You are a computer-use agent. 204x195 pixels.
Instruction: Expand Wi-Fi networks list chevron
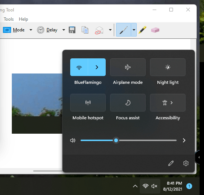coord(97,67)
